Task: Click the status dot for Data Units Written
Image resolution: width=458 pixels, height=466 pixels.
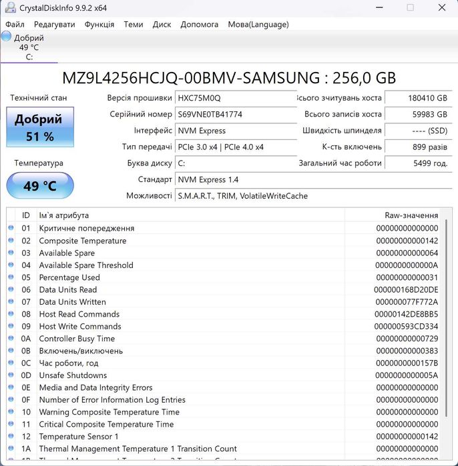Action: (11, 301)
